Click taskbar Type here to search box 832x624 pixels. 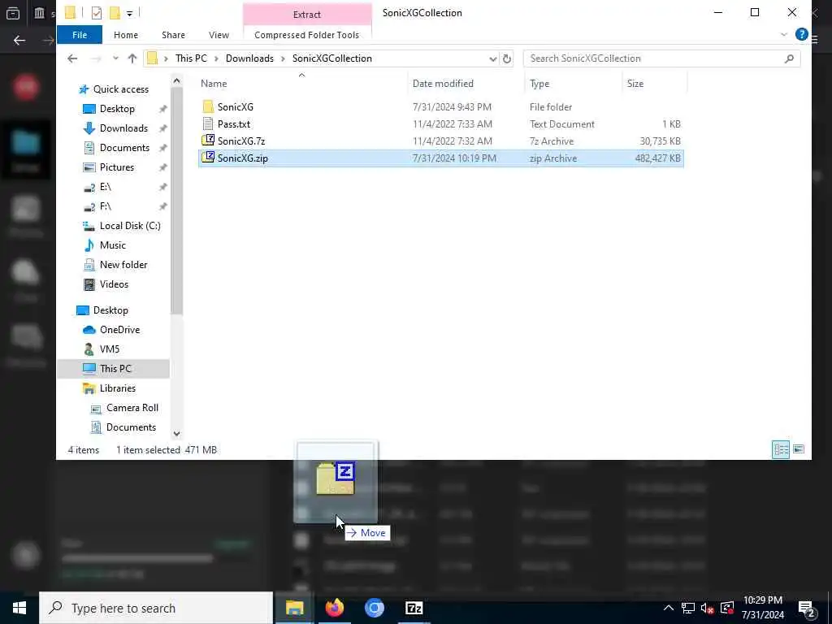pos(156,608)
